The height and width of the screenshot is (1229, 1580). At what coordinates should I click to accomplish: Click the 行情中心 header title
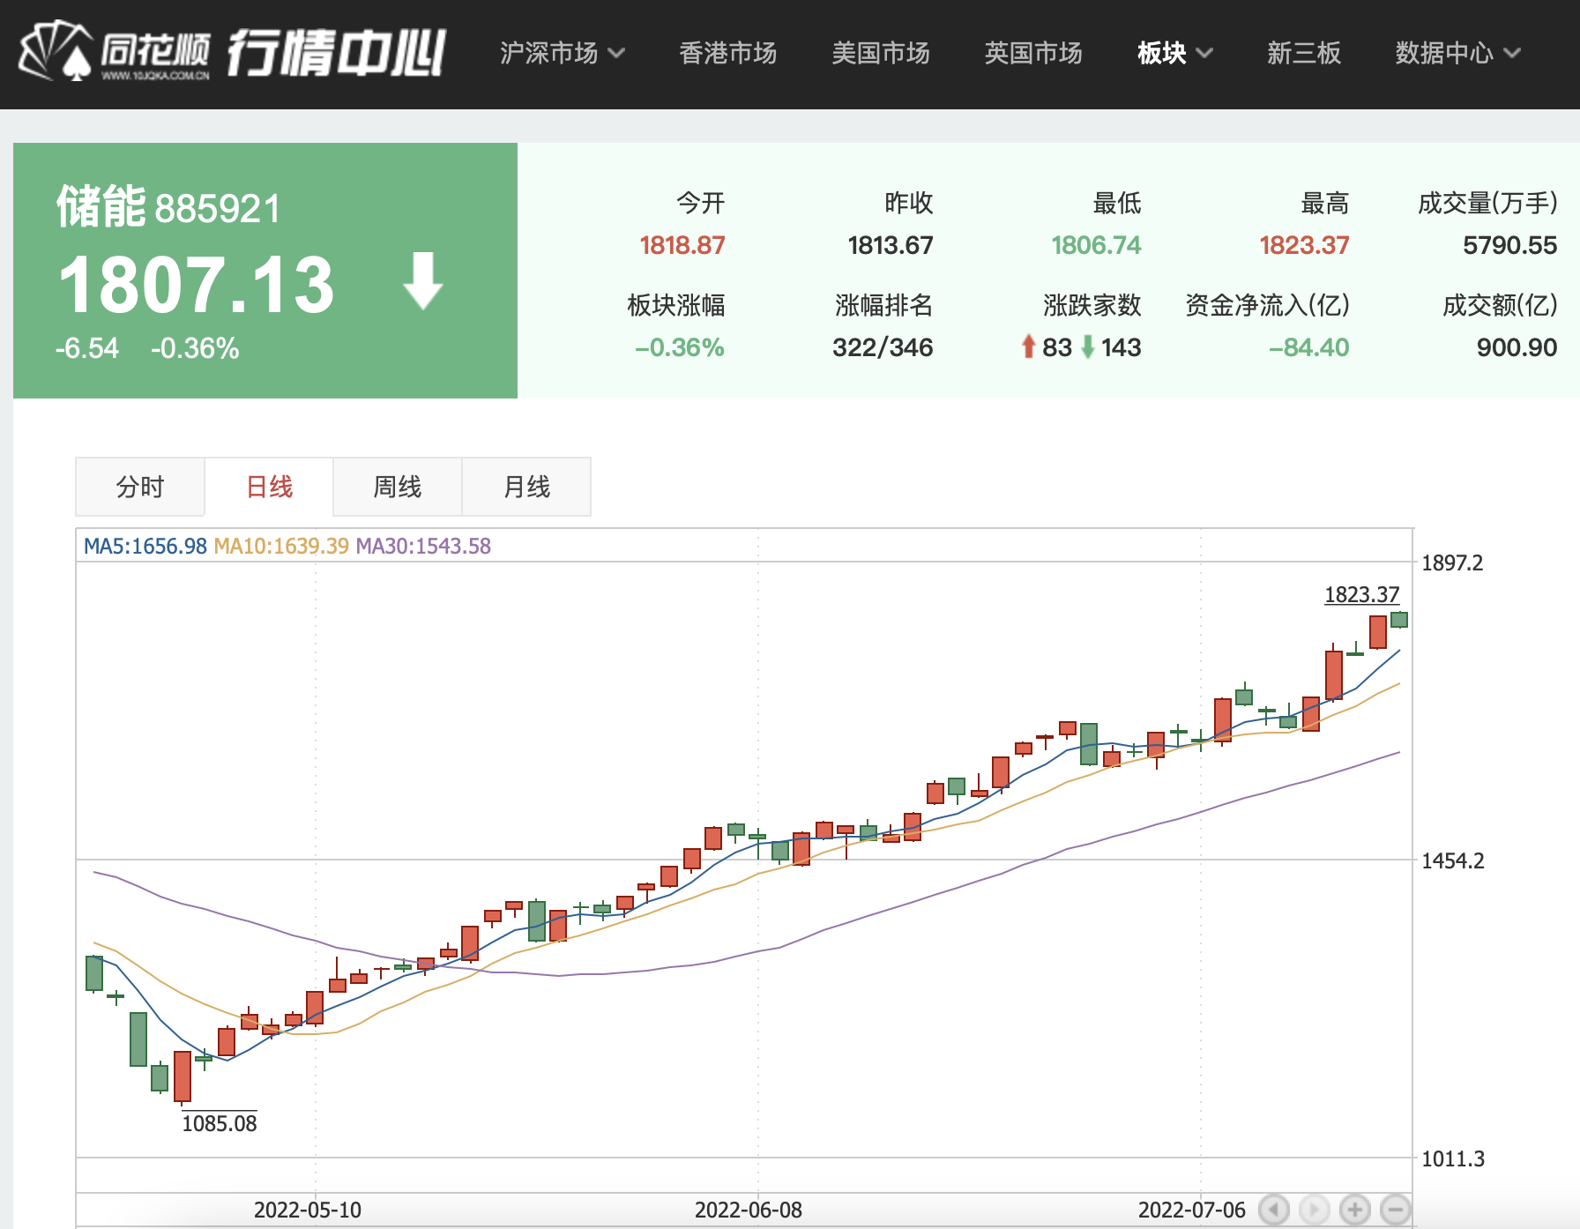pyautogui.click(x=337, y=53)
